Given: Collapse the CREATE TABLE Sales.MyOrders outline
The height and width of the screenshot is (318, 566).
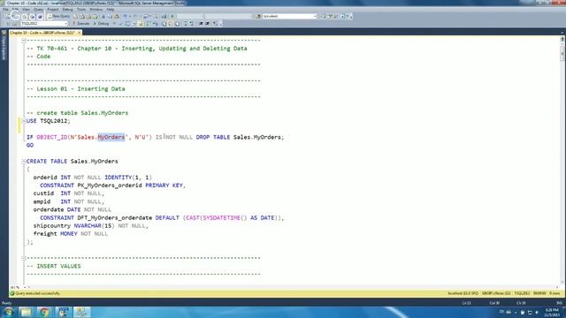Looking at the screenshot, I should 24,161.
